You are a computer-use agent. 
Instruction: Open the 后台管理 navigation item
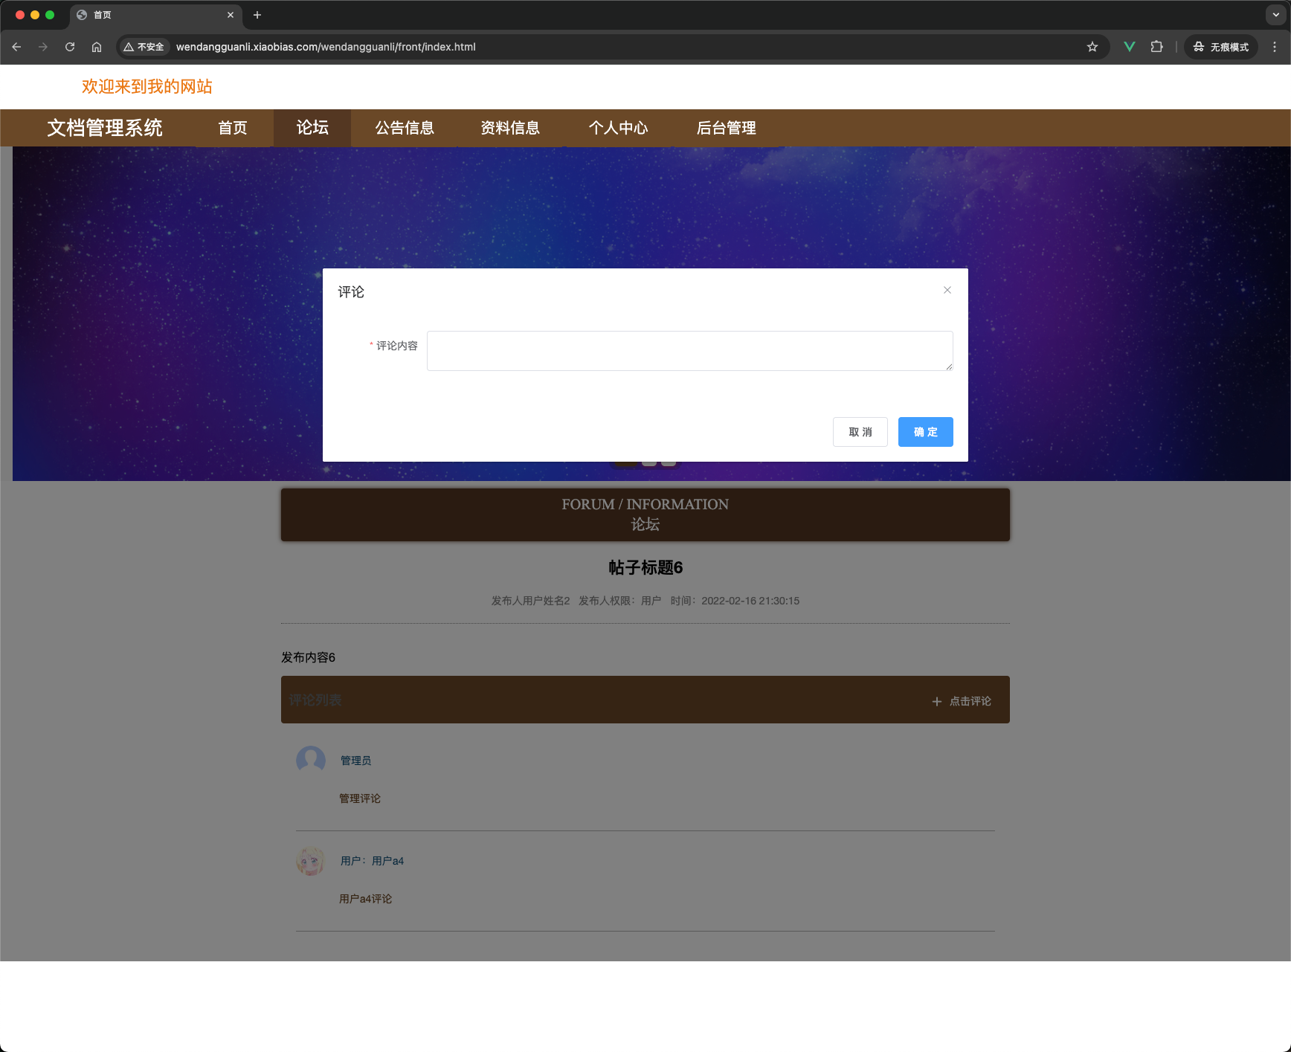726,128
